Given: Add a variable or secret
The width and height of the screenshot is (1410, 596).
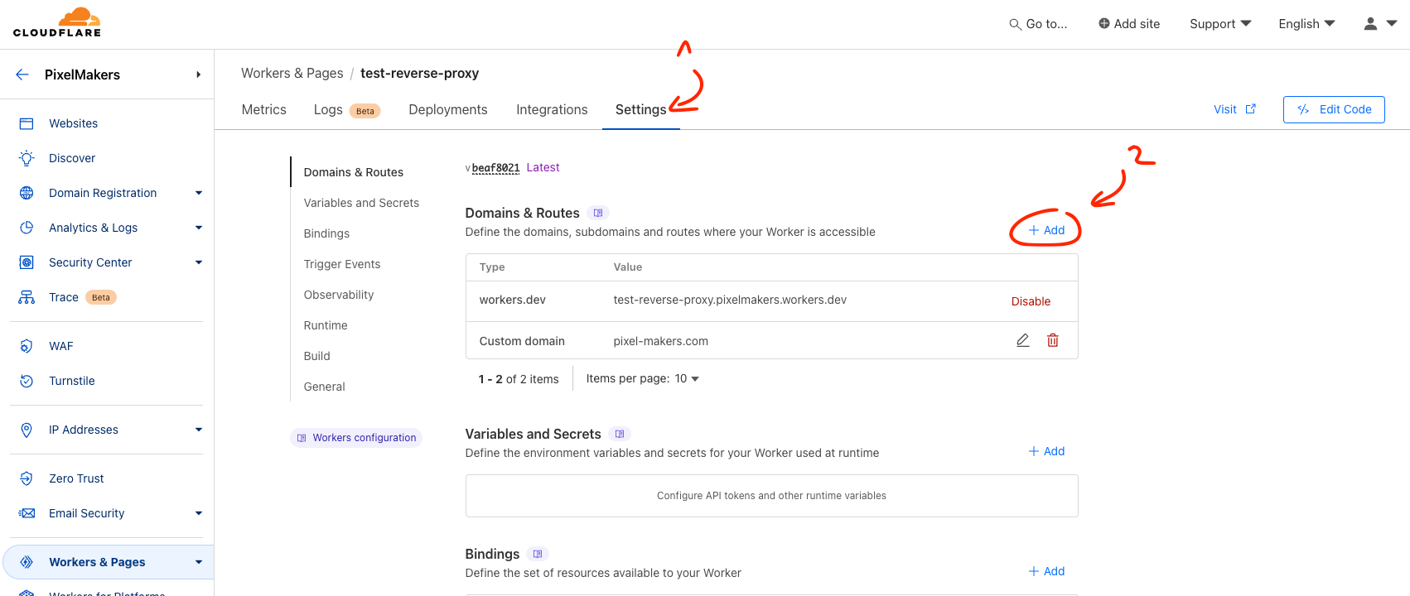Looking at the screenshot, I should (1046, 451).
